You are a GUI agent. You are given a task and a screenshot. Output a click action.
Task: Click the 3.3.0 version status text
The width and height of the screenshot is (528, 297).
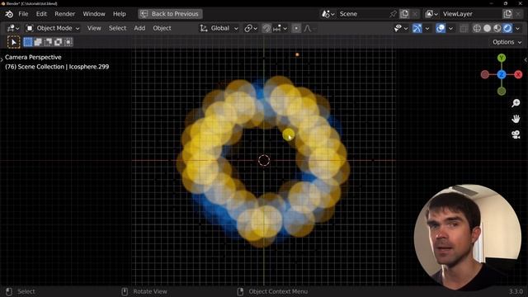click(x=516, y=291)
